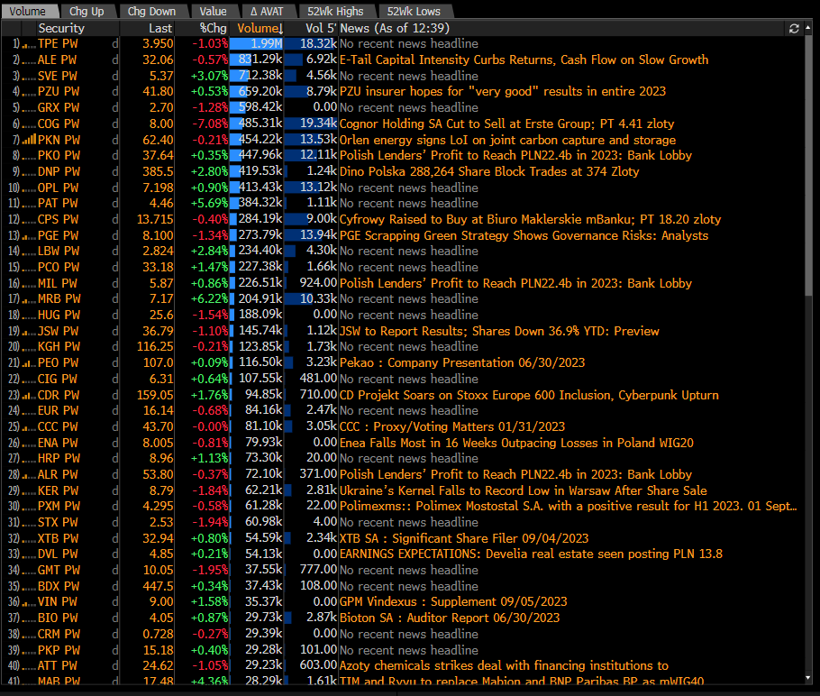
Task: Sort by the Last column header
Action: click(160, 28)
